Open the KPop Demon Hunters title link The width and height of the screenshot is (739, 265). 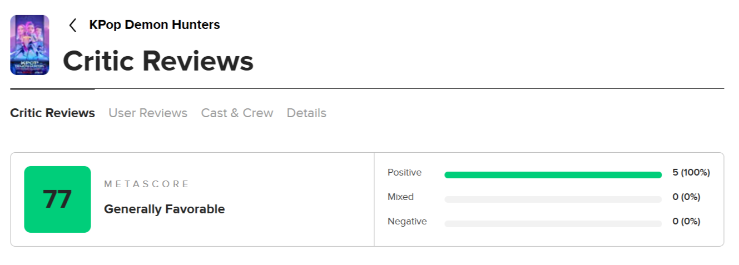click(155, 25)
